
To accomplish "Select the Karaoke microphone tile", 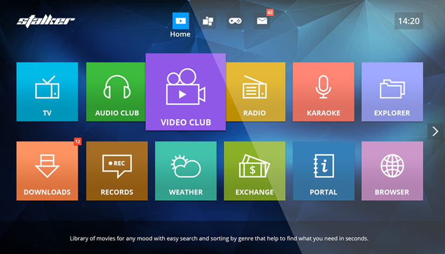I will click(x=323, y=92).
